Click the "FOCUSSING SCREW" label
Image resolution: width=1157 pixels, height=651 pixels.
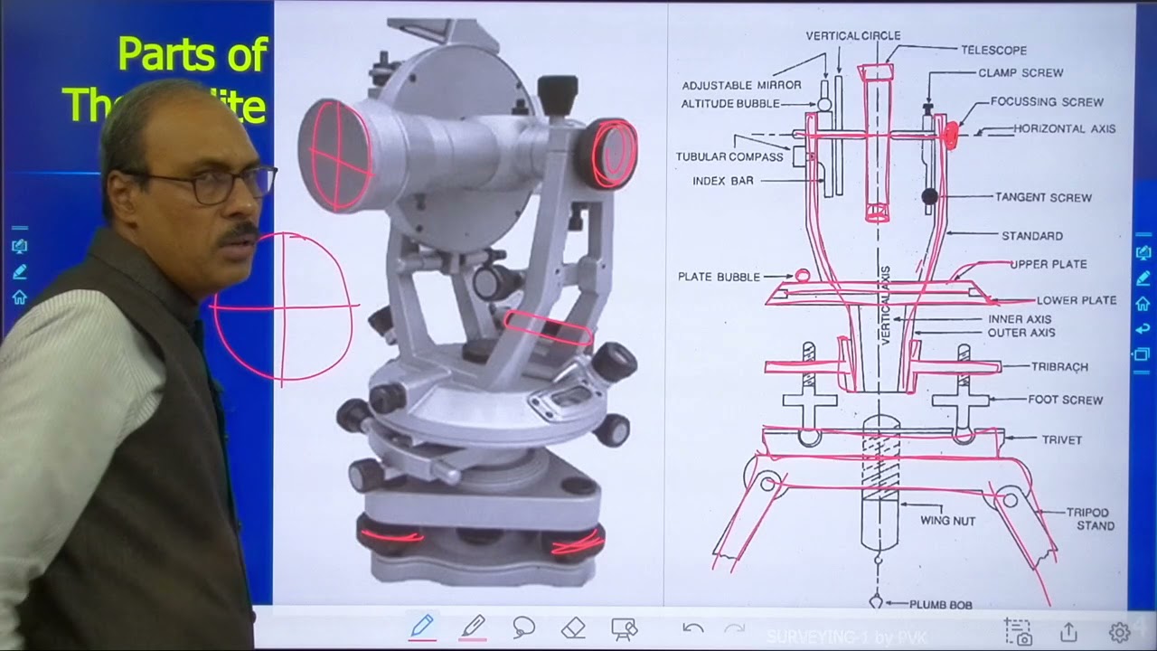1047,102
